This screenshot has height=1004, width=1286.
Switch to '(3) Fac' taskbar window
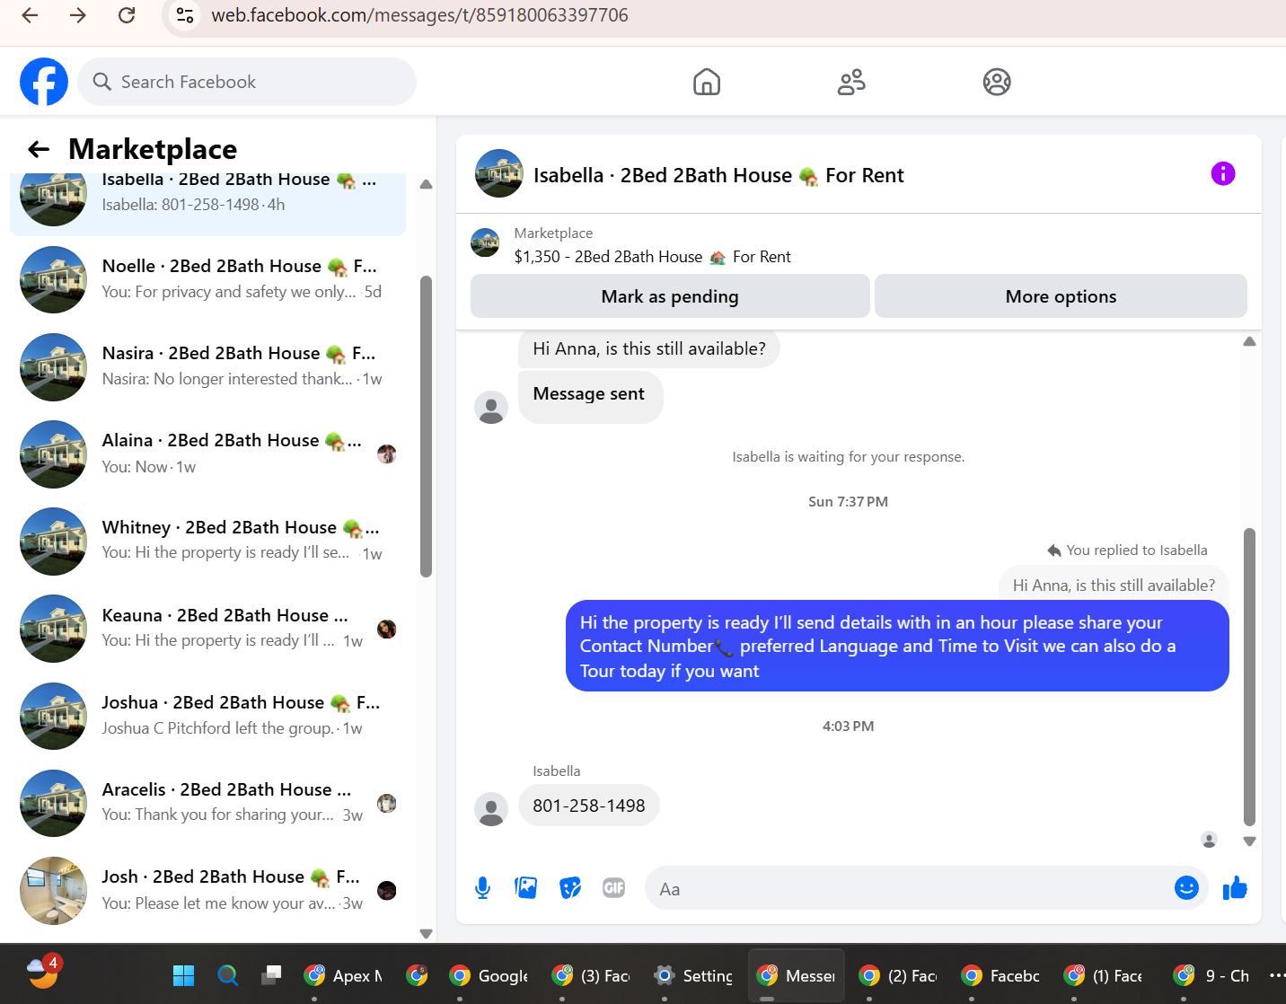[x=591, y=975]
